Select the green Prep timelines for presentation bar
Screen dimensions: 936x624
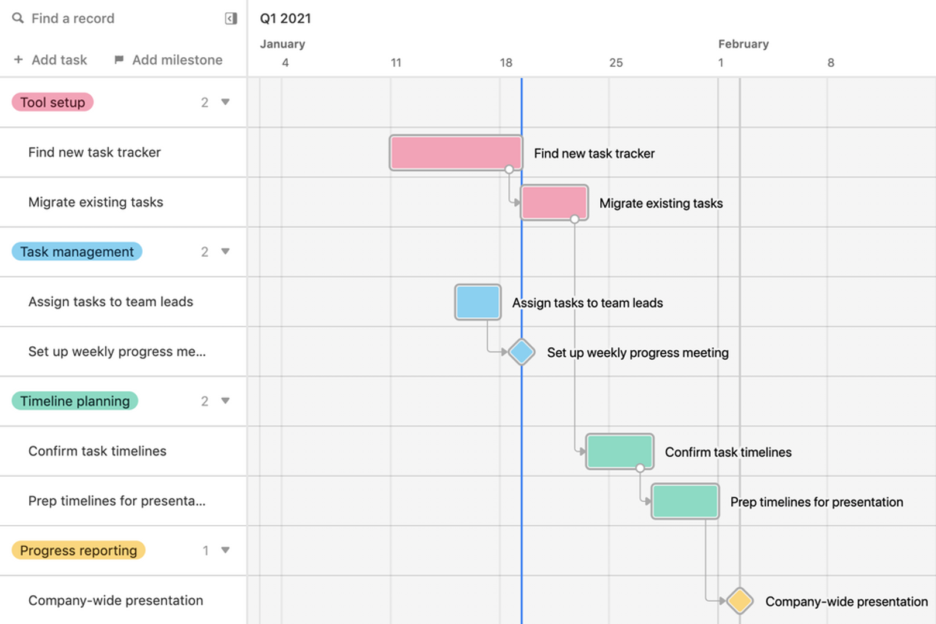(685, 501)
